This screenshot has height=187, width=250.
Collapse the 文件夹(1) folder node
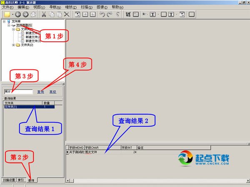[x=14, y=29]
